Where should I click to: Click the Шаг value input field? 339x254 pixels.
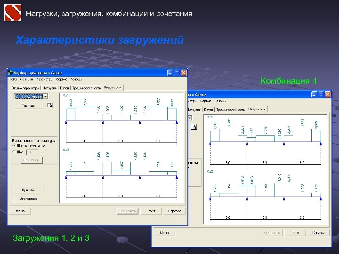pyautogui.click(x=32, y=152)
